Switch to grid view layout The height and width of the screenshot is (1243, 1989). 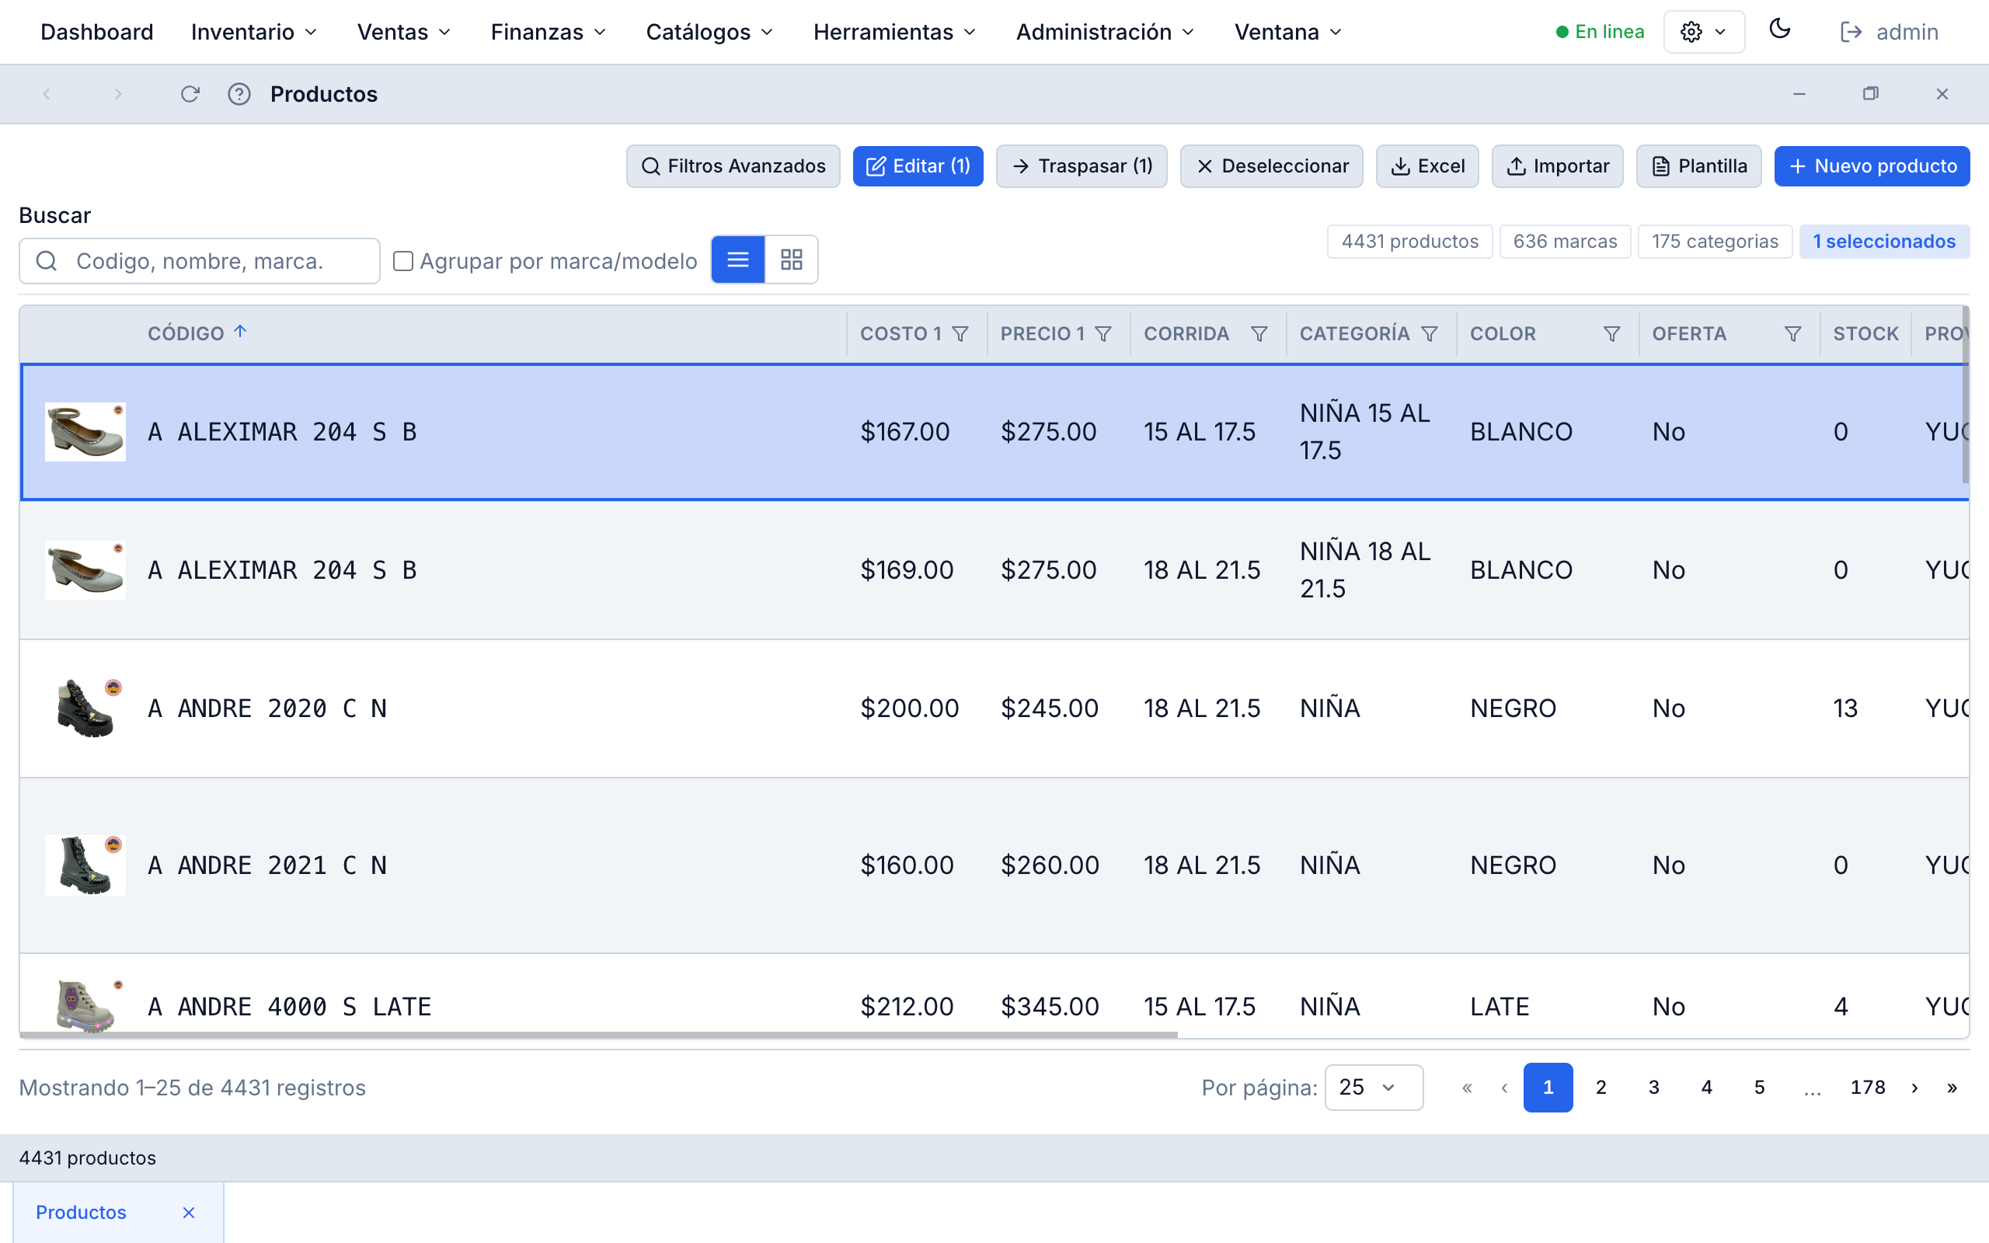pos(791,259)
